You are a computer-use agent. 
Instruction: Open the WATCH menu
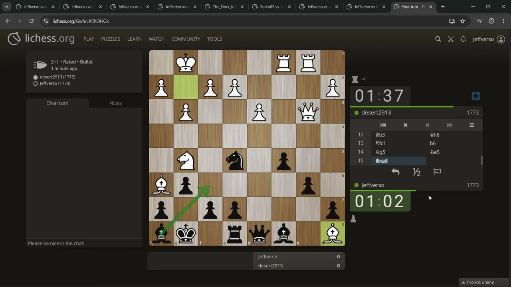coord(156,39)
